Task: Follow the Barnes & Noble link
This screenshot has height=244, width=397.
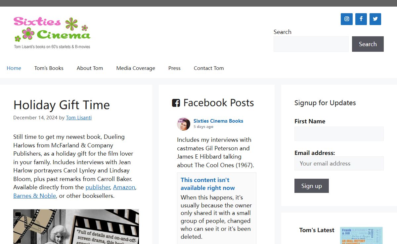Action: 35,196
